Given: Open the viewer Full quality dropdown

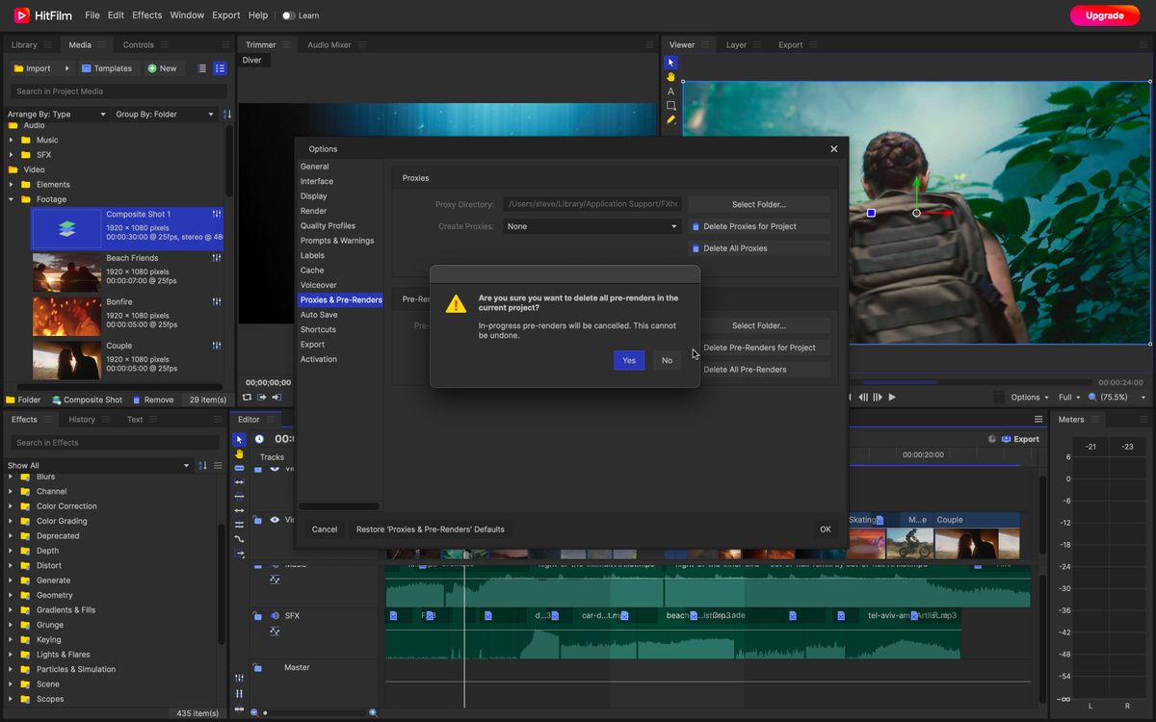Looking at the screenshot, I should (x=1069, y=397).
